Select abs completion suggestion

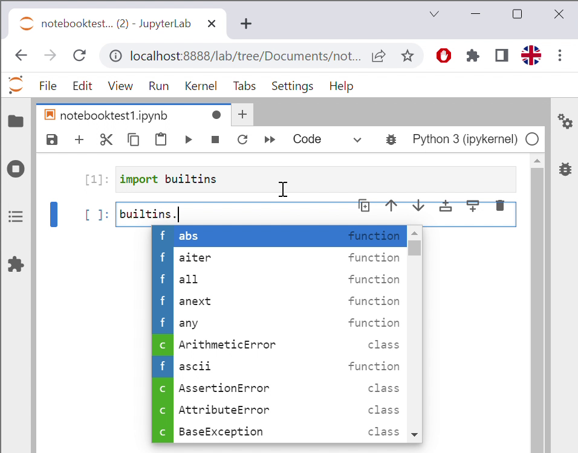[x=279, y=236]
